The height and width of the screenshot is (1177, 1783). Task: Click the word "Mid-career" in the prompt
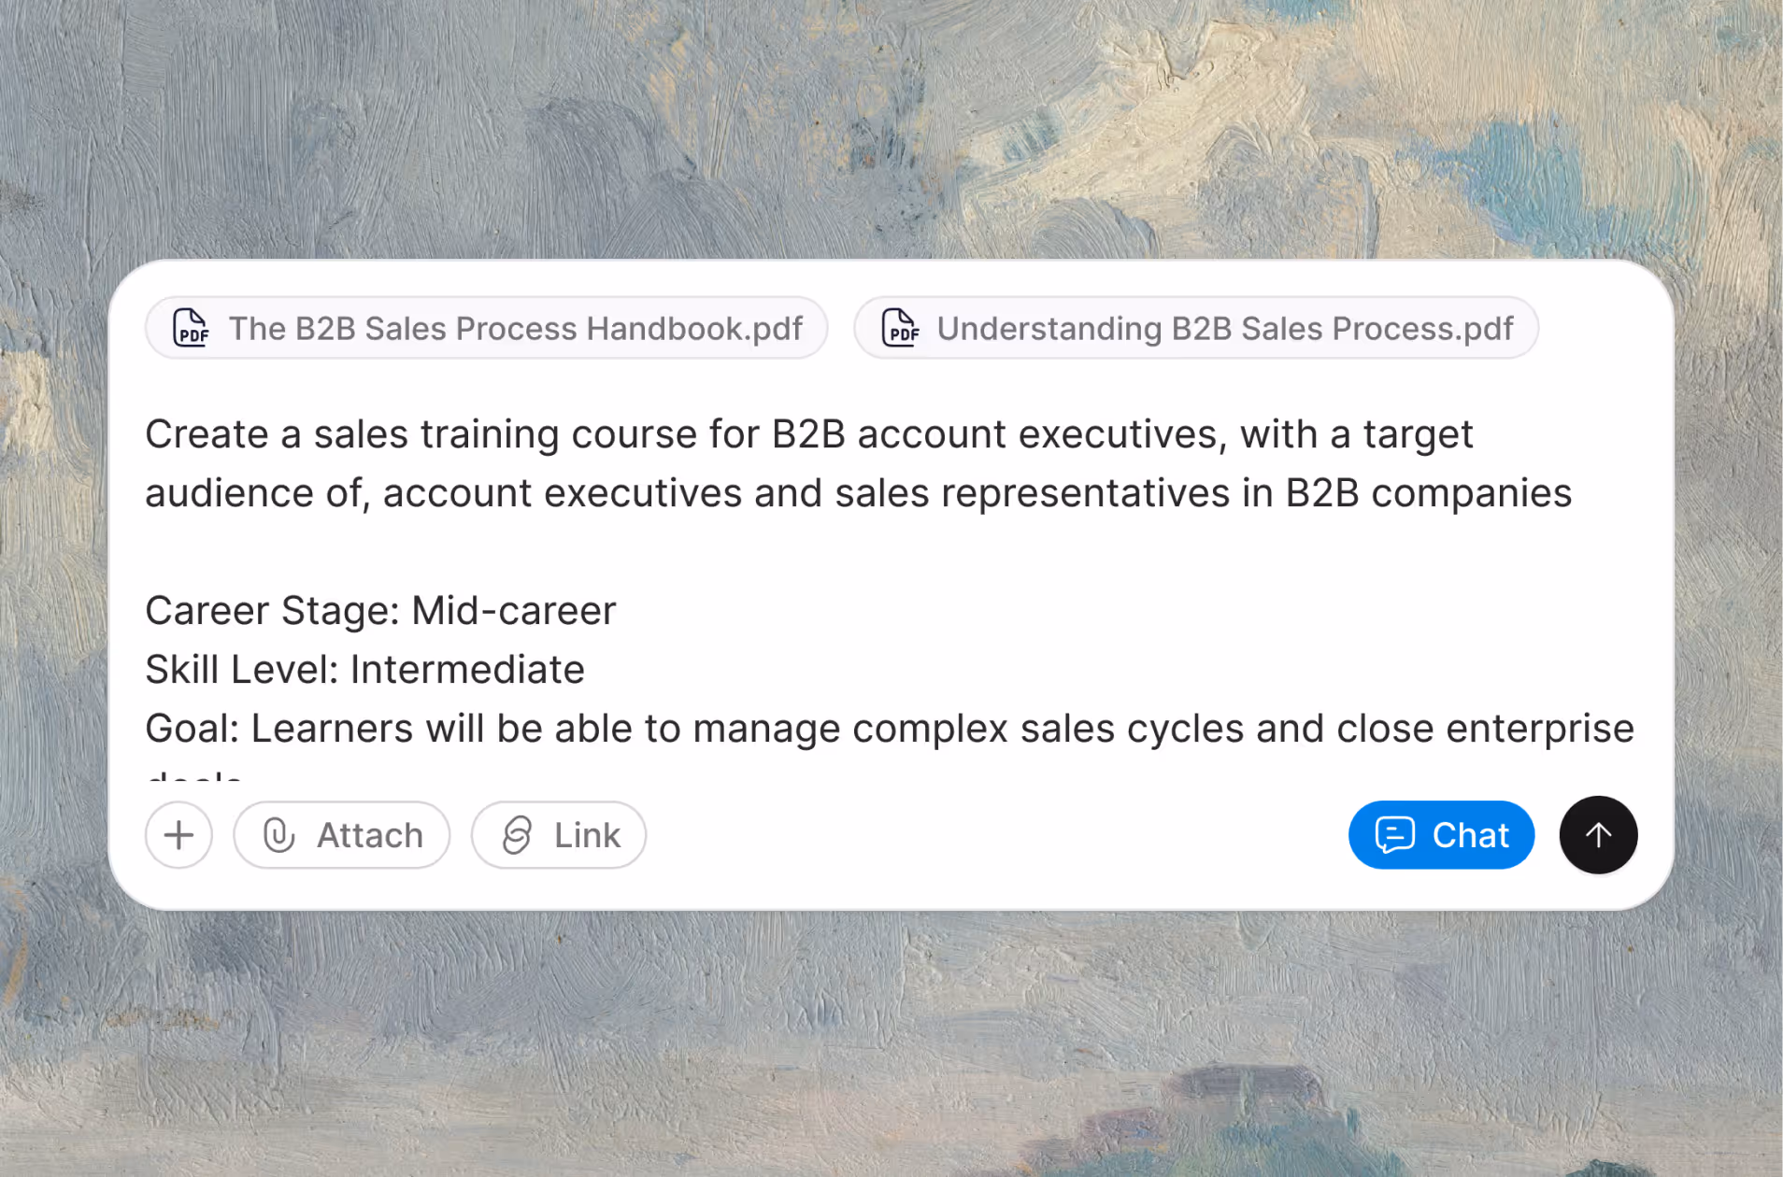513,611
